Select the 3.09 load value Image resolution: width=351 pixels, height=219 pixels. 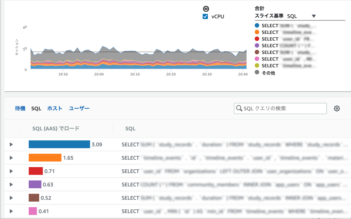97,145
